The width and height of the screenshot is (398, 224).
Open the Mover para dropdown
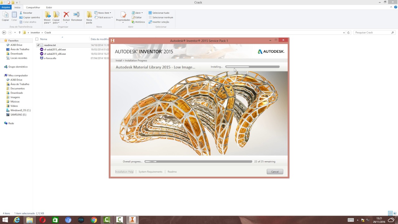47,21
